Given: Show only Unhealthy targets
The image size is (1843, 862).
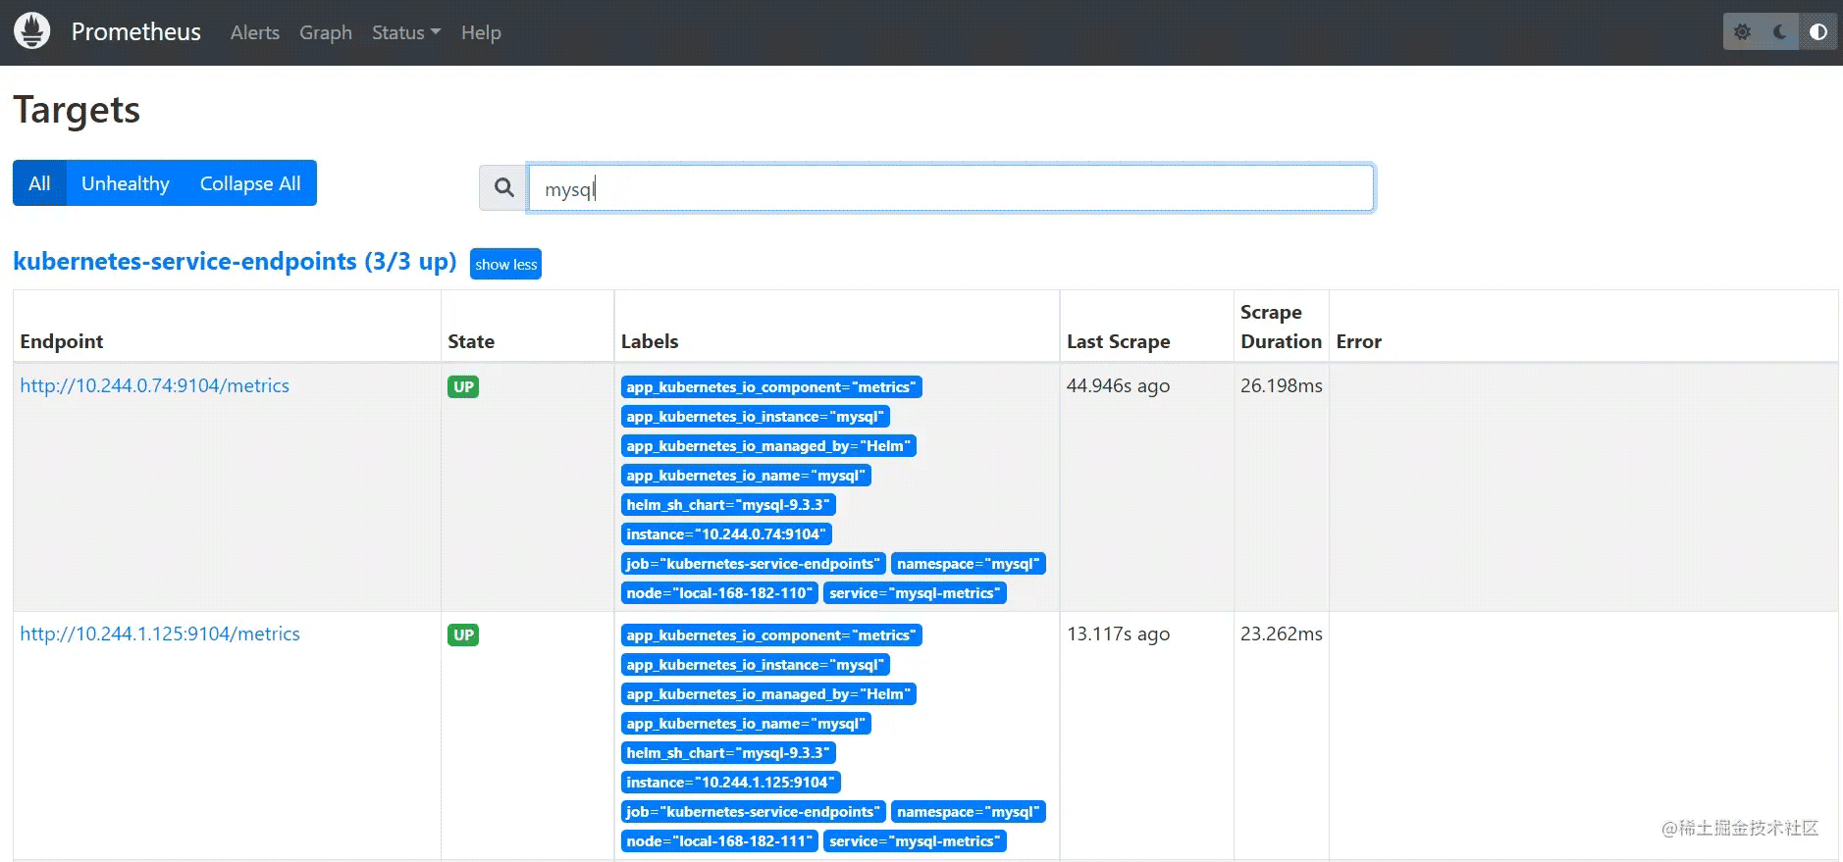Looking at the screenshot, I should [x=126, y=183].
